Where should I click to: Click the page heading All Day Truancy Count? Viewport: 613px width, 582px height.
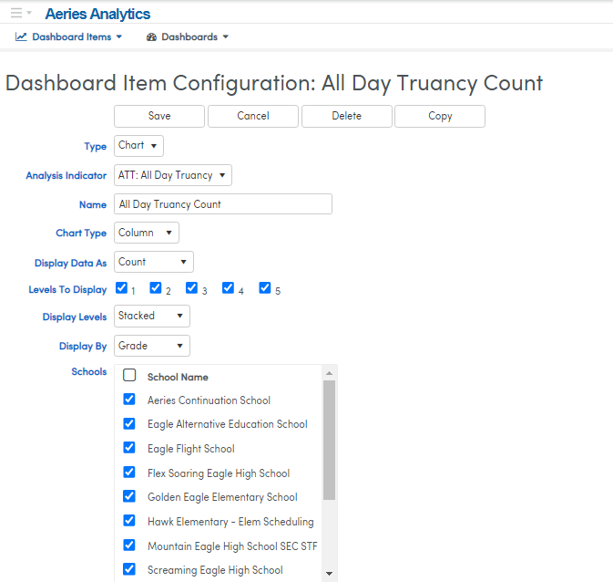click(x=432, y=83)
